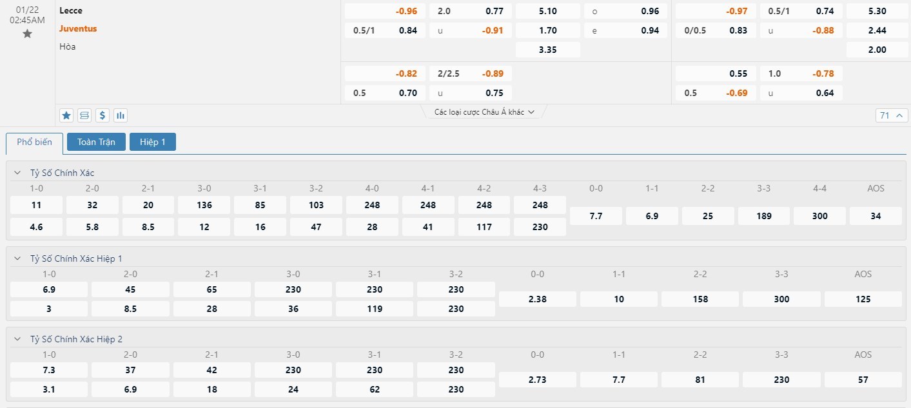Click the blue star icon below Hòa
This screenshot has height=408, width=911.
[x=66, y=115]
